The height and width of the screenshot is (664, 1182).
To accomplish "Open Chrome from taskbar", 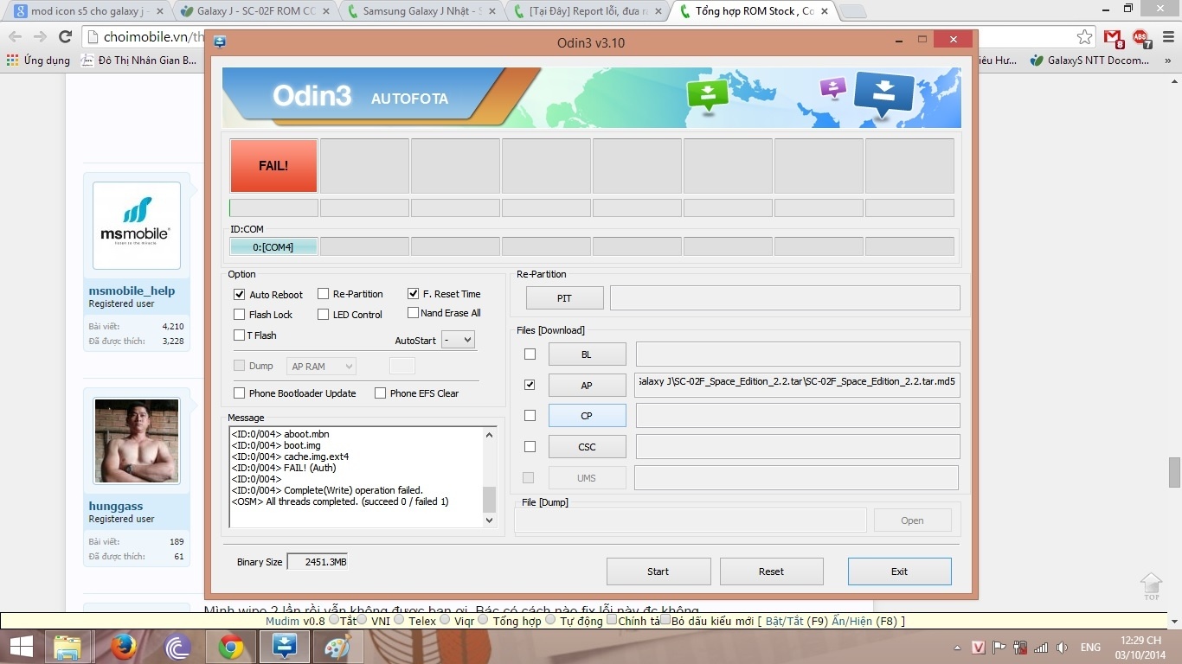I will (x=231, y=647).
